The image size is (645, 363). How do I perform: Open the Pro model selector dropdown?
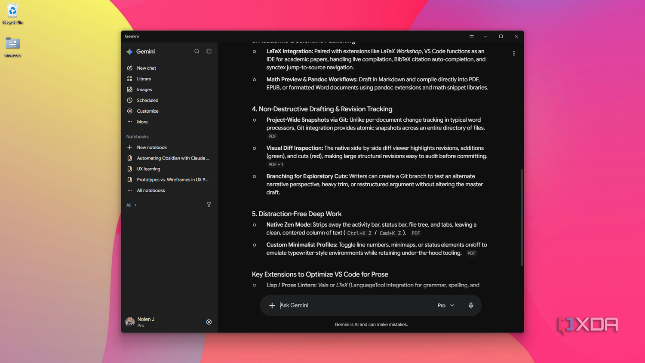click(446, 305)
